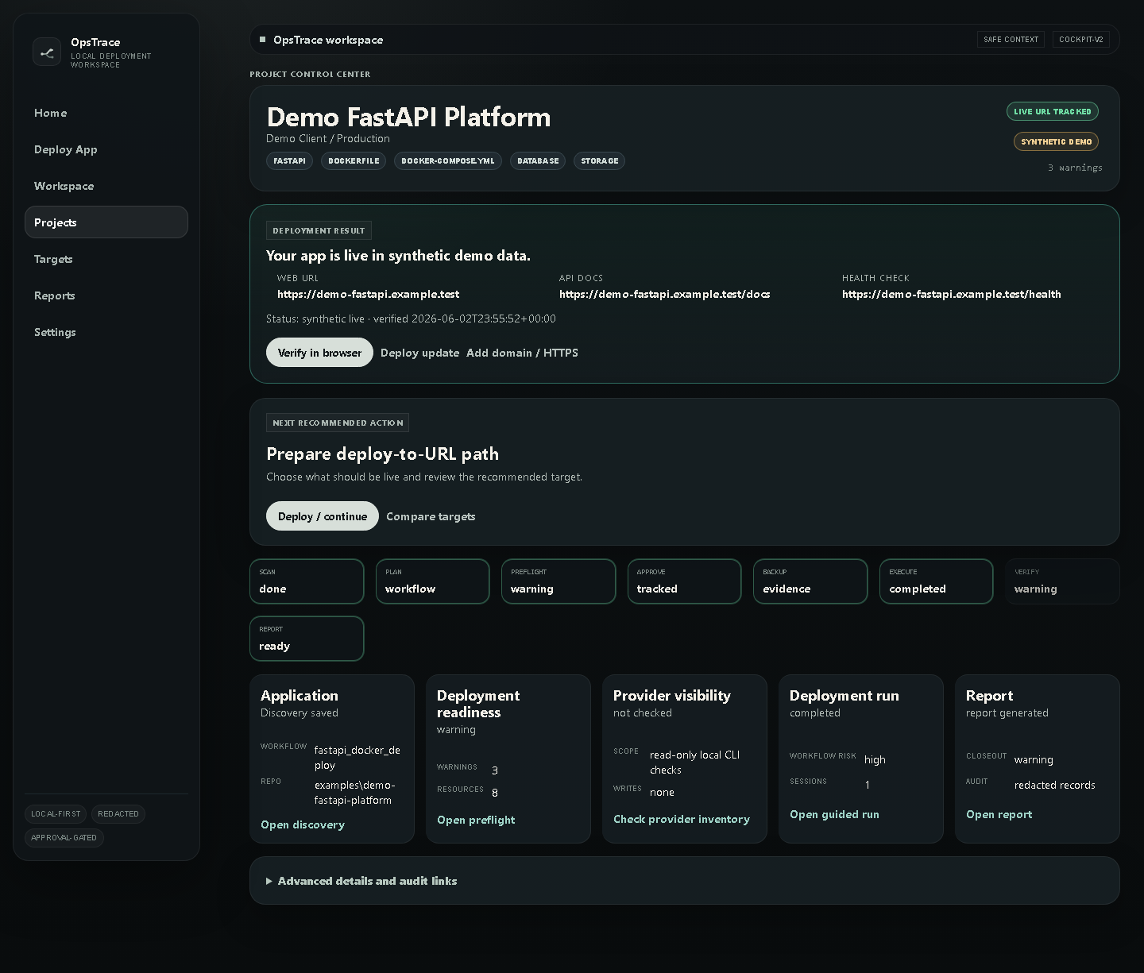Select the Preflight warning step card
The width and height of the screenshot is (1144, 973).
click(x=558, y=581)
